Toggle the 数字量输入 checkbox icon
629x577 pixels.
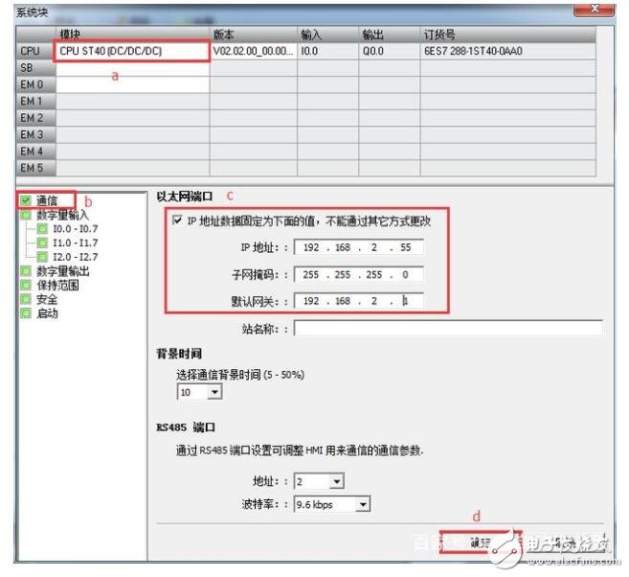(x=26, y=215)
